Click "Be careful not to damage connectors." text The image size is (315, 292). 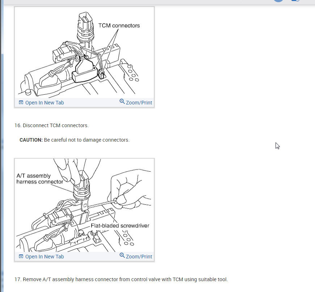click(87, 140)
